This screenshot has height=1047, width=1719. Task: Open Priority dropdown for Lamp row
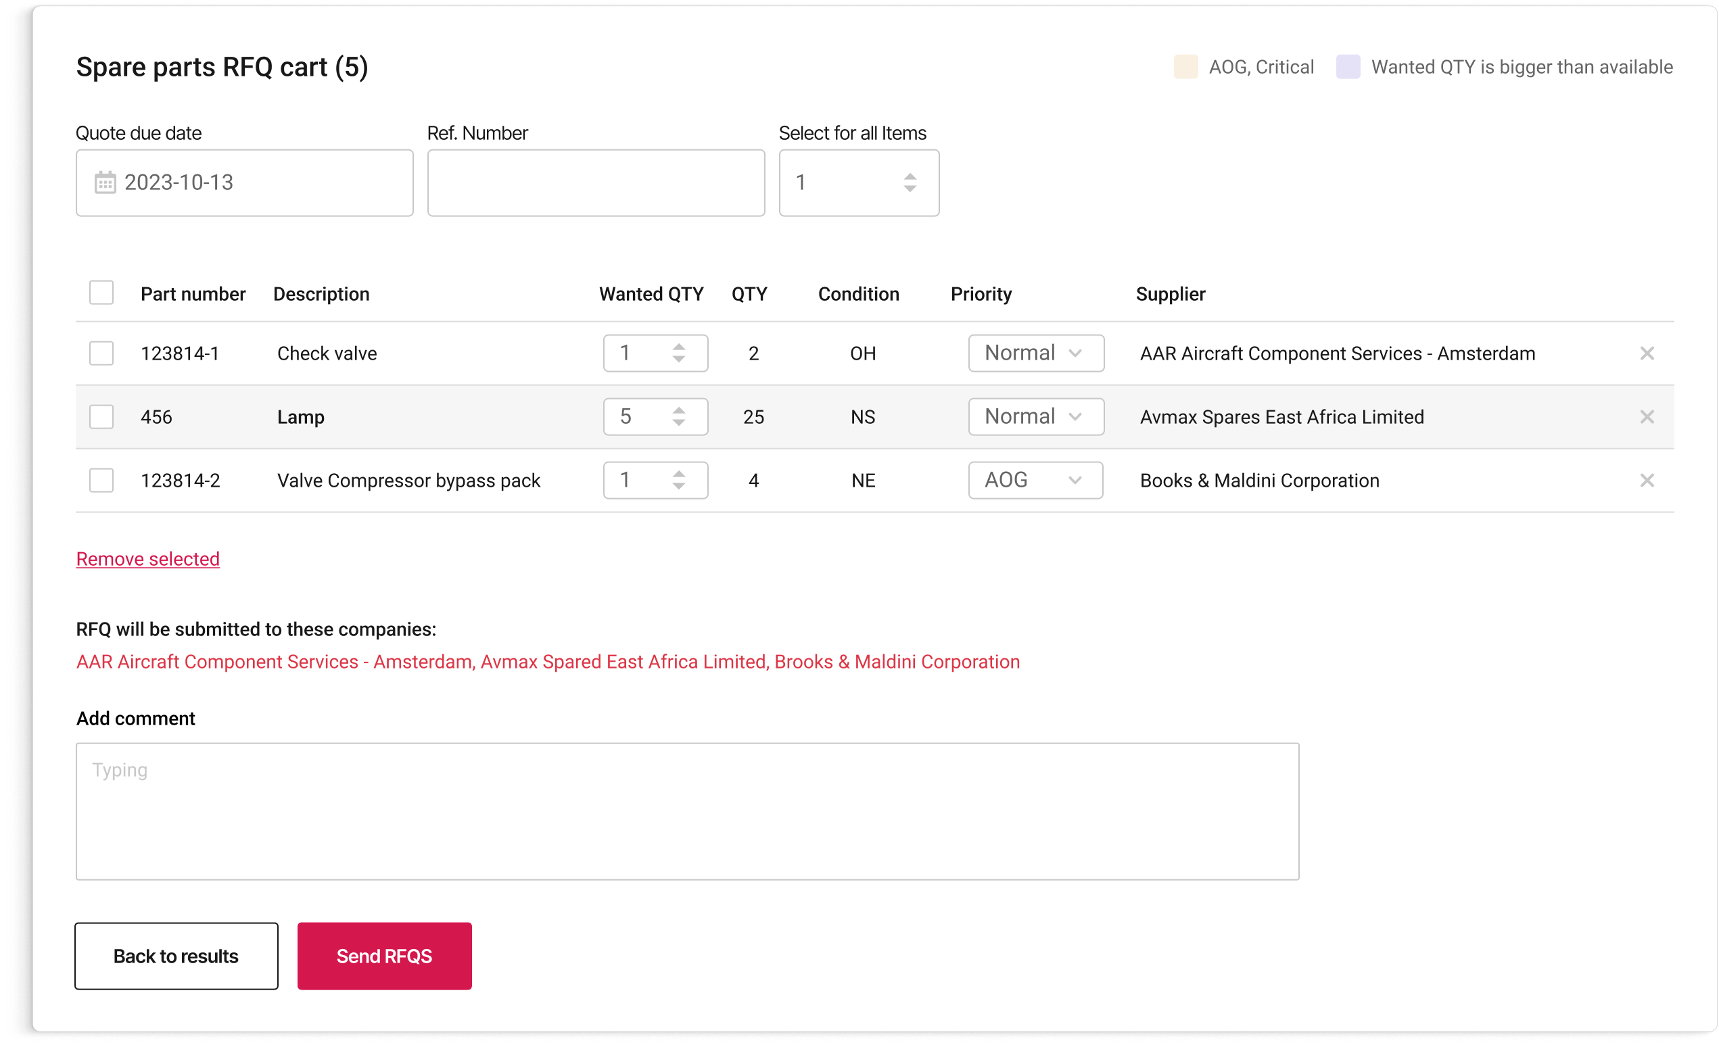[x=1035, y=417]
